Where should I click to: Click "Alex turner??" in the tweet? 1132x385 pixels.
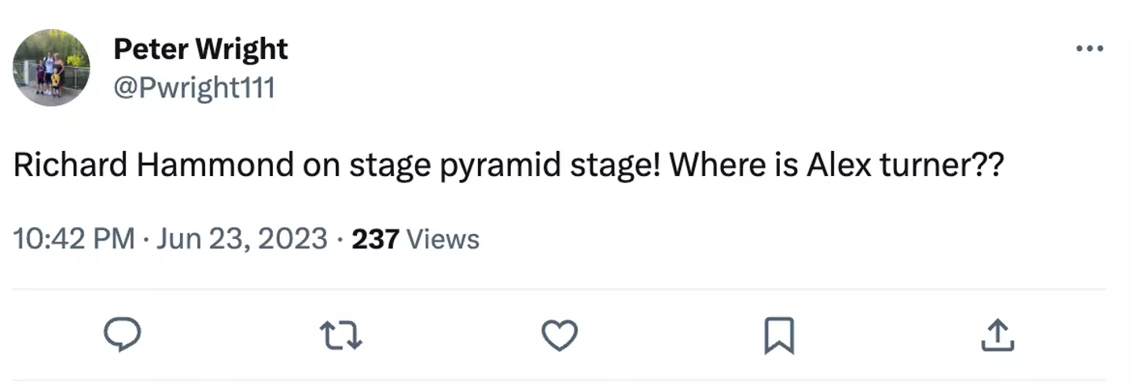pos(906,167)
